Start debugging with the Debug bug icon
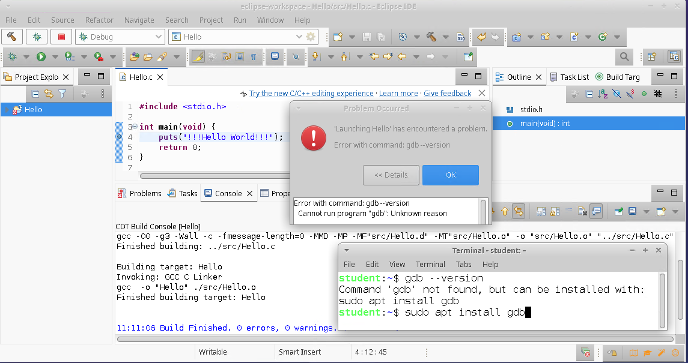This screenshot has height=363, width=688. click(x=36, y=37)
